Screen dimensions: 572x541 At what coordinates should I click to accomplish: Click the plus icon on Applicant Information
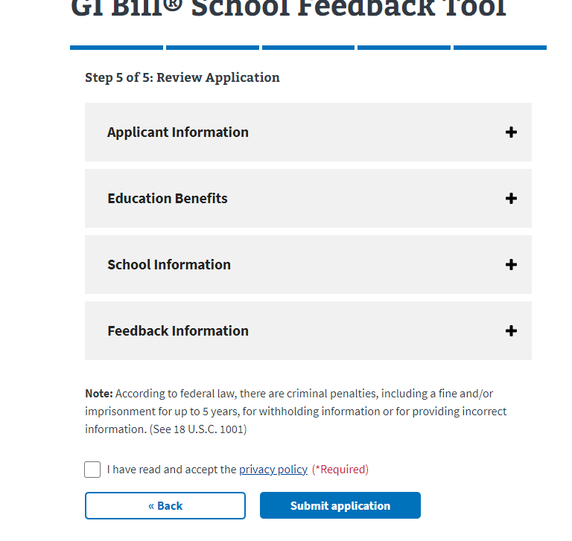[511, 132]
